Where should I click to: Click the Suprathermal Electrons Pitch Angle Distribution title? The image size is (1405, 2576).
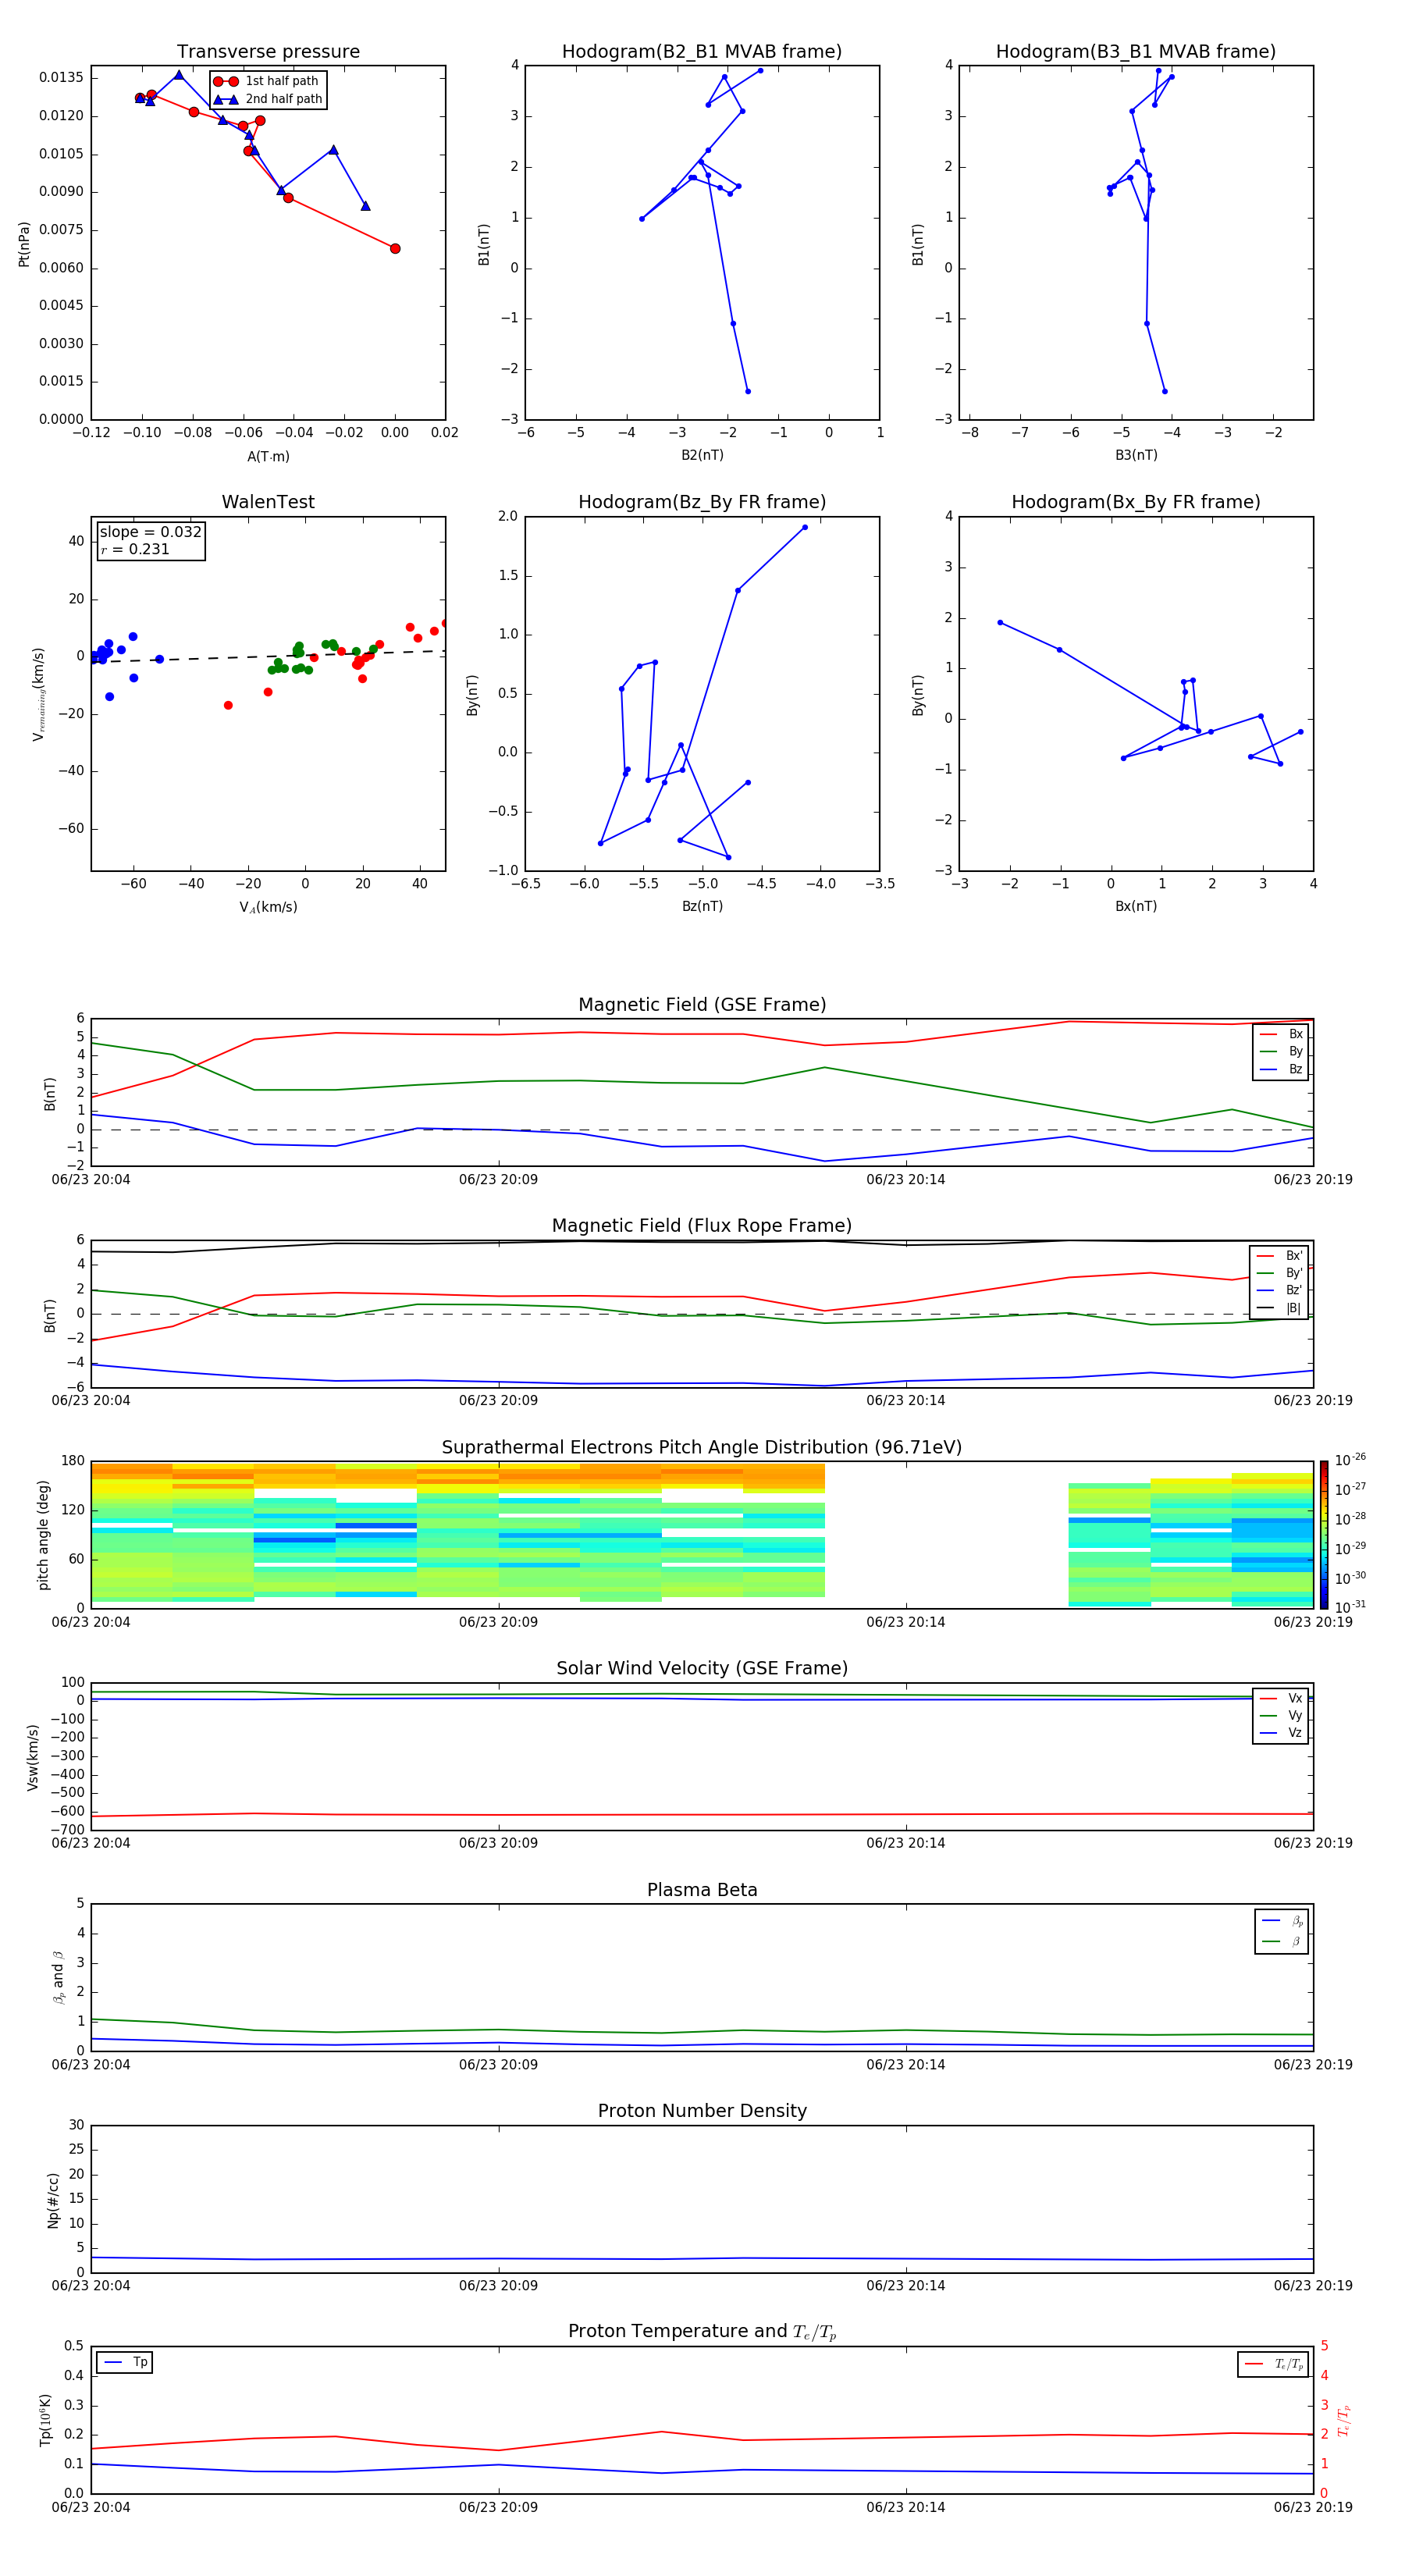click(702, 1448)
